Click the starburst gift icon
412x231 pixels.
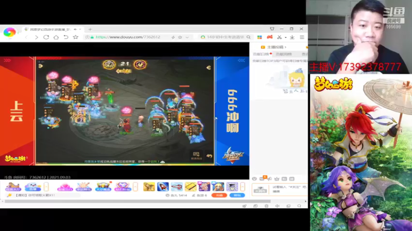[x=83, y=187]
